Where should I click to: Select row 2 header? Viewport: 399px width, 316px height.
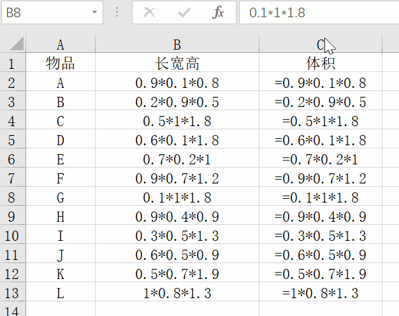coord(13,82)
